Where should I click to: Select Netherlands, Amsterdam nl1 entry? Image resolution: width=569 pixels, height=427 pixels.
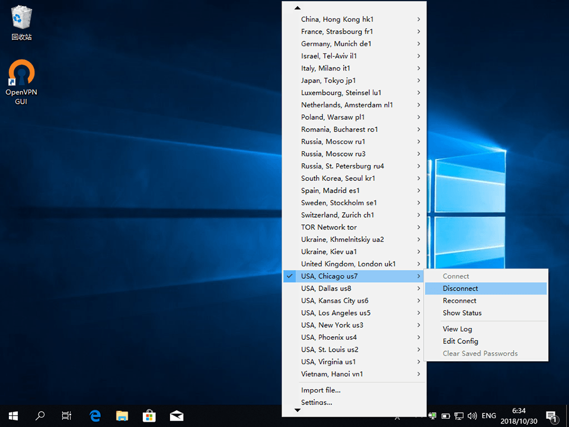pyautogui.click(x=354, y=105)
